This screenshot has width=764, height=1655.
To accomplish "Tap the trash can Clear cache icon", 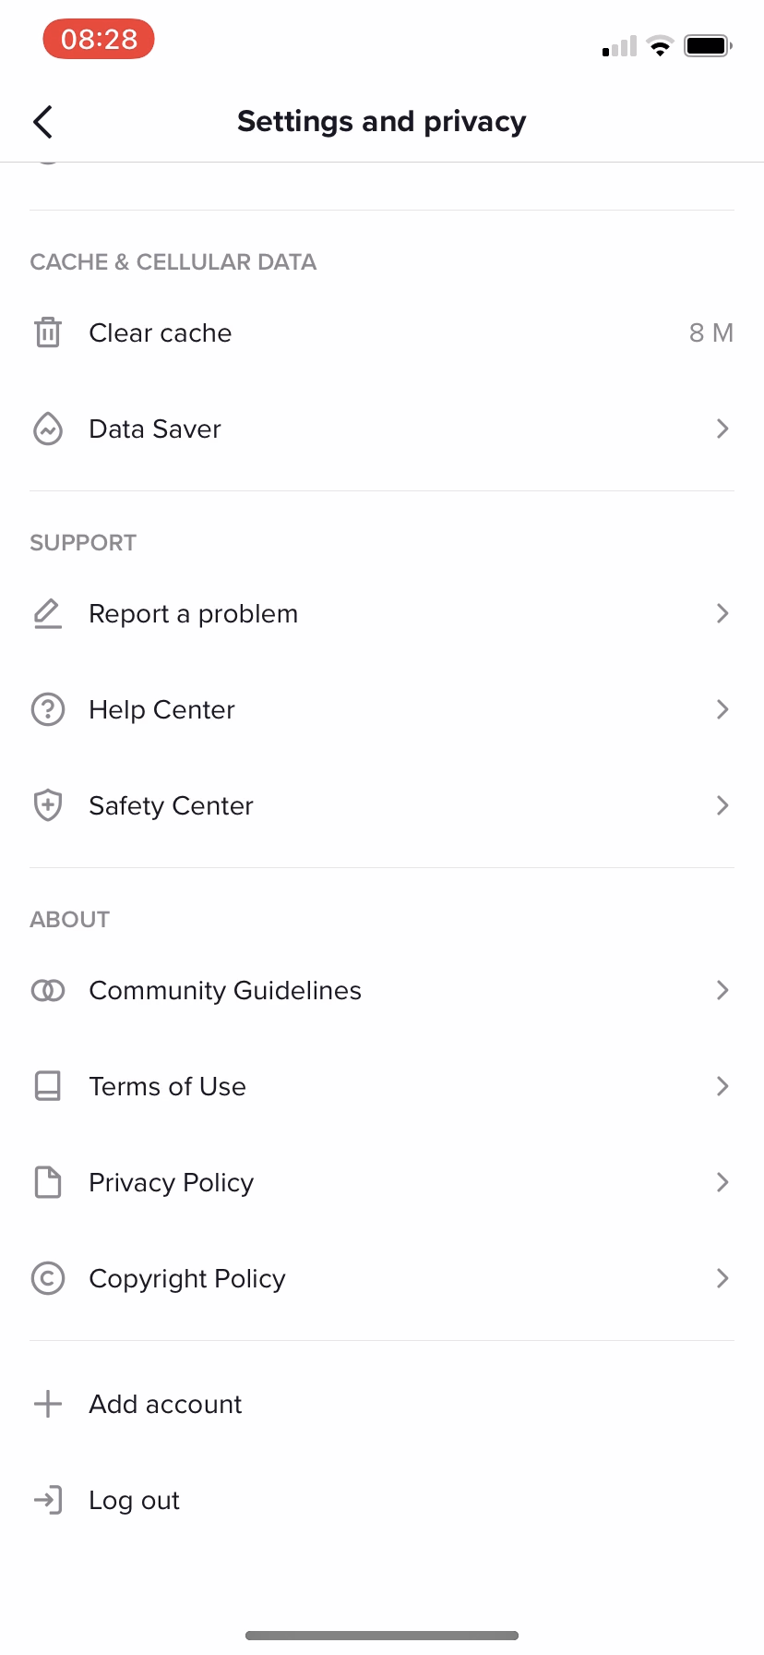I will click(48, 332).
